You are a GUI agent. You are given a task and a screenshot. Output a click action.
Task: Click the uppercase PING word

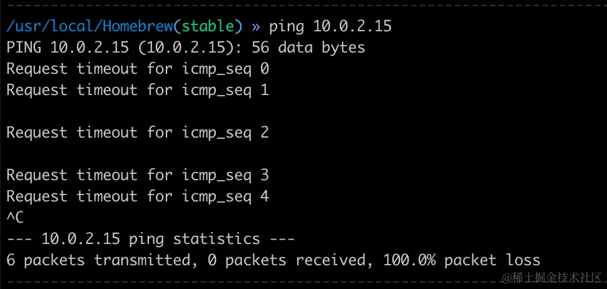tap(24, 48)
